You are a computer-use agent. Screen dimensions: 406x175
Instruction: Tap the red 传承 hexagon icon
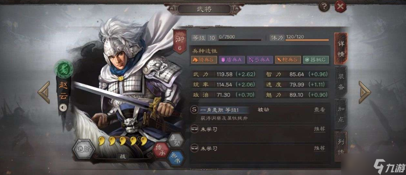coord(160,150)
